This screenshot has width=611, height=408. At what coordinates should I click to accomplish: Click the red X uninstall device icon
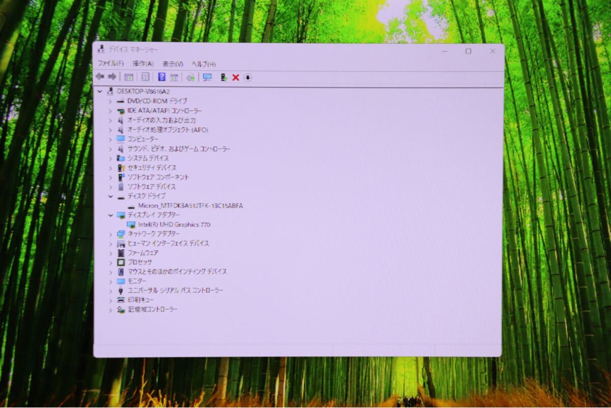[x=235, y=77]
